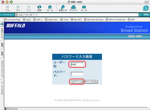
Task: Open the iTools favorite link
Action: (x=64, y=19)
